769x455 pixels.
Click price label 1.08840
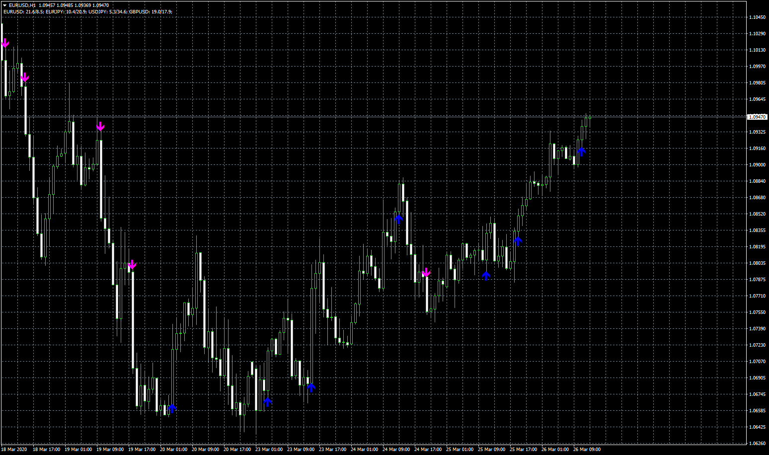[757, 181]
